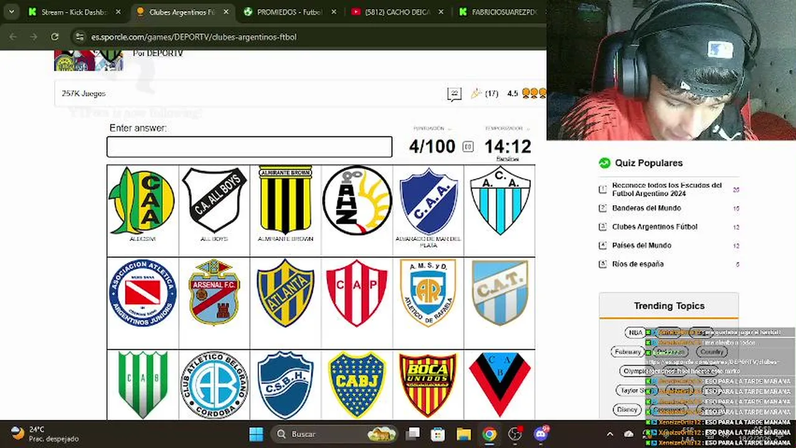796x448 pixels.
Task: Open Banderas del Mundo quiz link
Action: (x=647, y=208)
